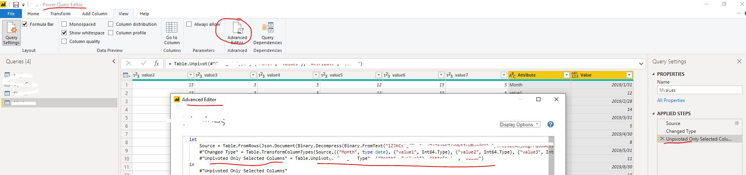Click the save icon in title bar
The width and height of the screenshot is (746, 175).
[x=16, y=5]
